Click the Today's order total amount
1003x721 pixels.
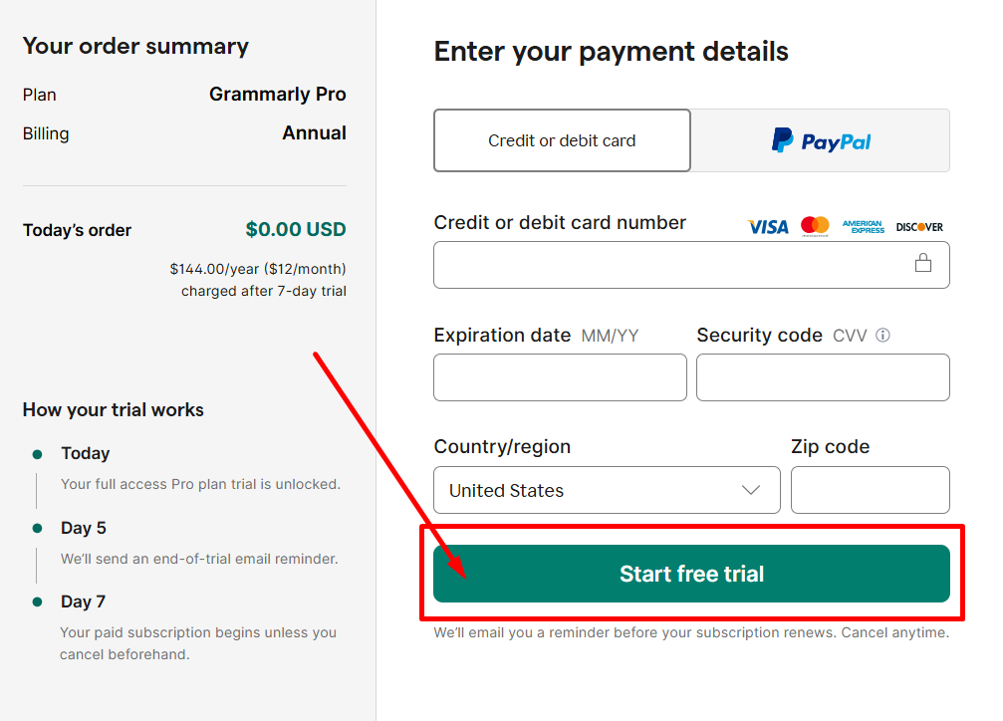tap(296, 229)
